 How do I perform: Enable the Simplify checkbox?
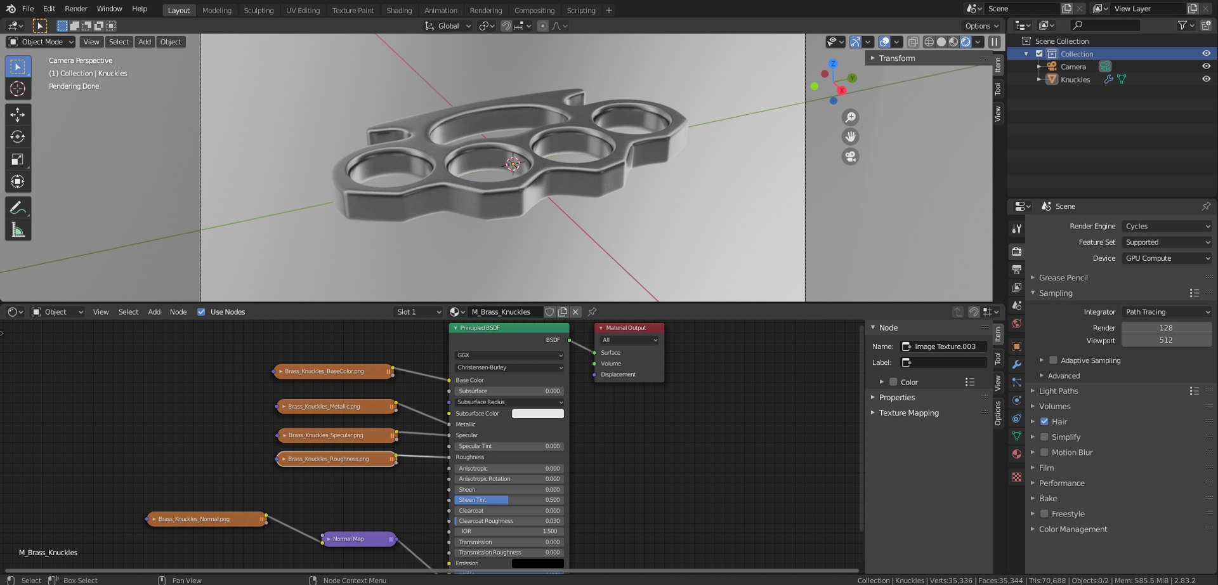pyautogui.click(x=1044, y=437)
